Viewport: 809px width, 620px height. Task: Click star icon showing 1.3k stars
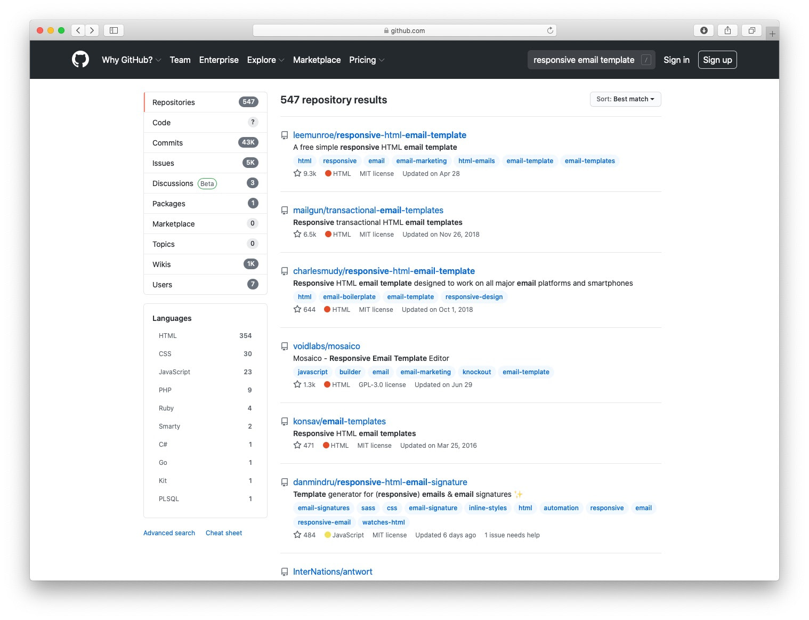pyautogui.click(x=297, y=384)
